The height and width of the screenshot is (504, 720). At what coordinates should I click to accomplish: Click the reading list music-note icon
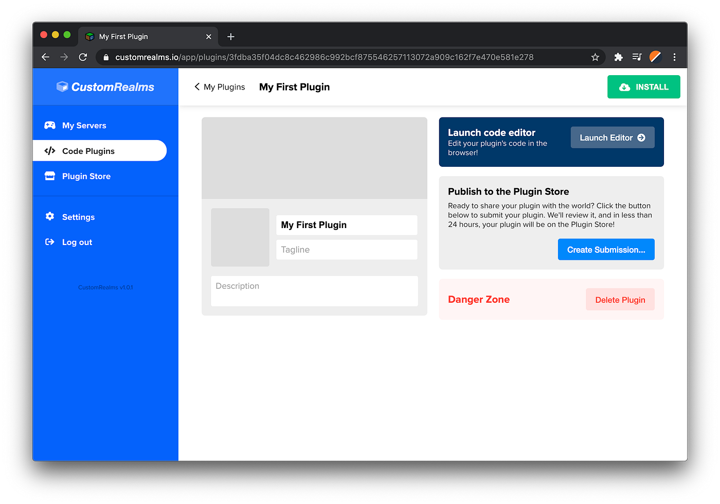click(637, 57)
